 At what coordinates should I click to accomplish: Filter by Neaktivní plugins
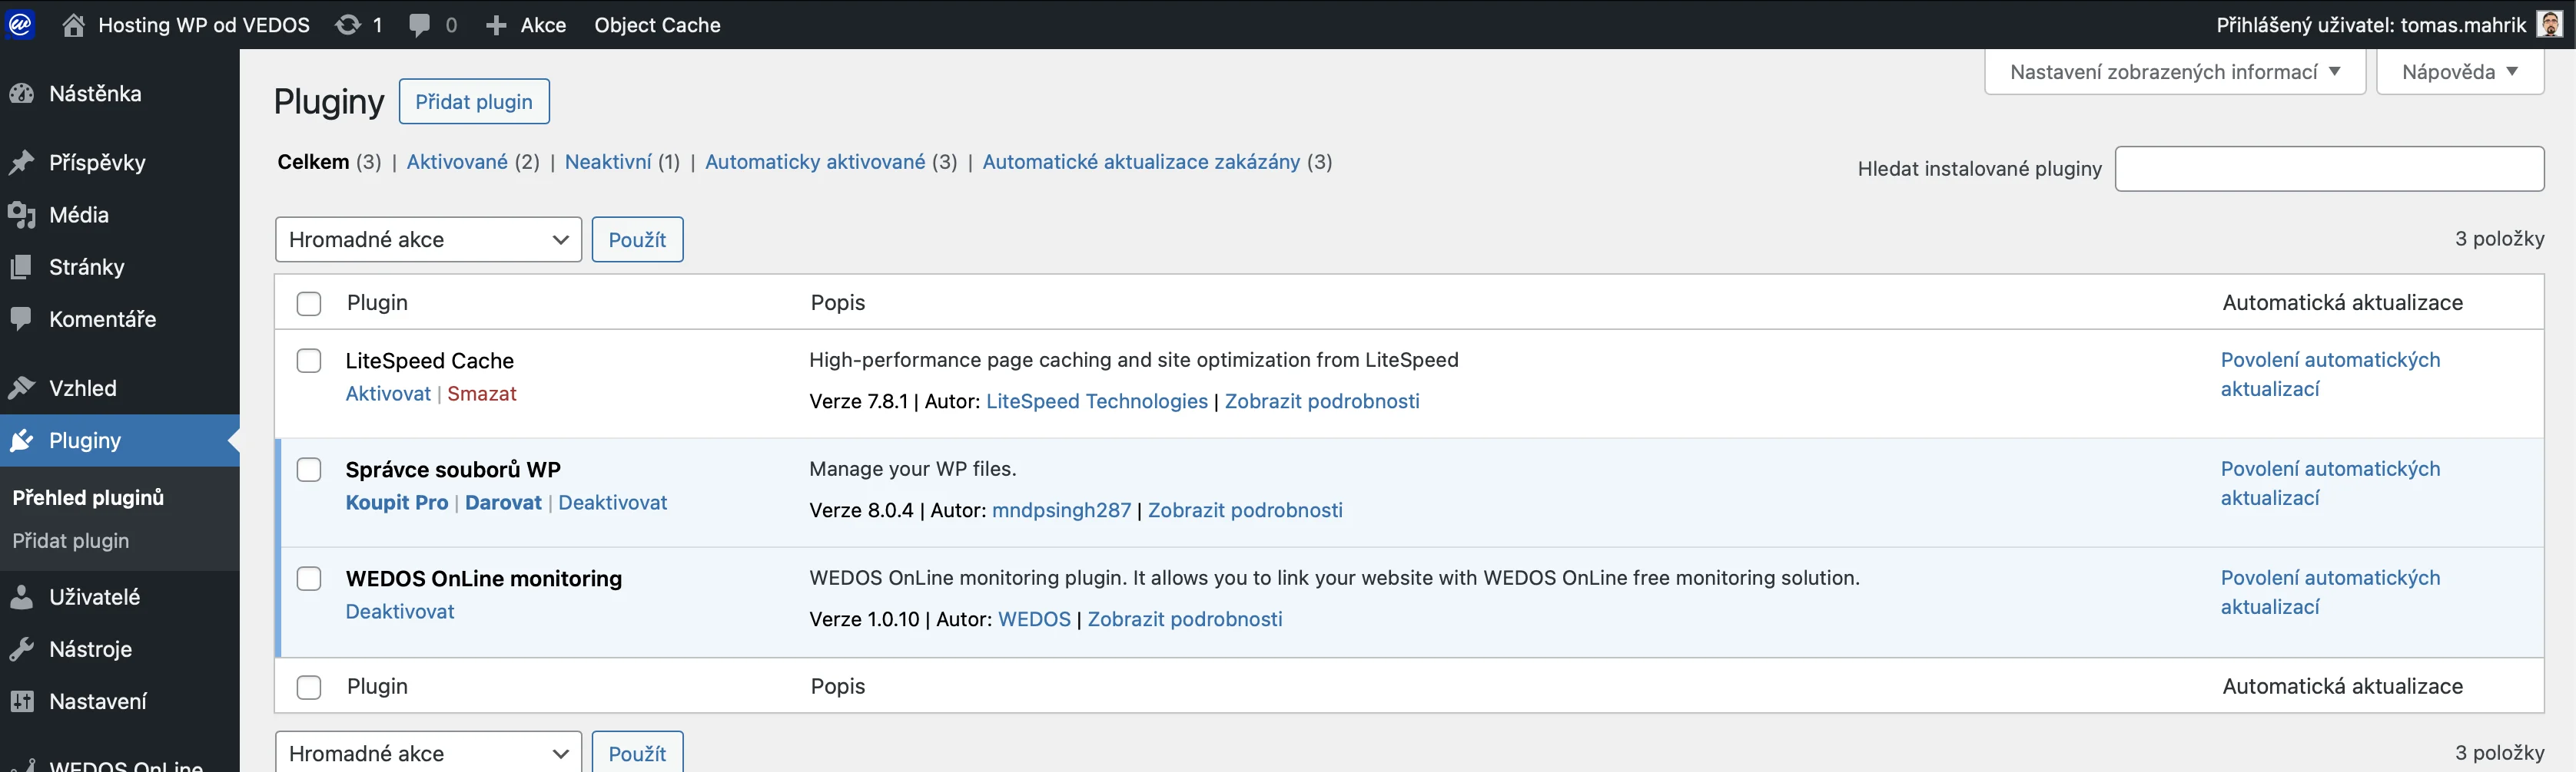(608, 162)
